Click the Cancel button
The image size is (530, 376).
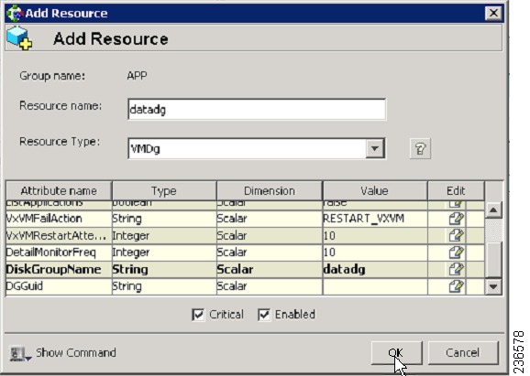[463, 353]
